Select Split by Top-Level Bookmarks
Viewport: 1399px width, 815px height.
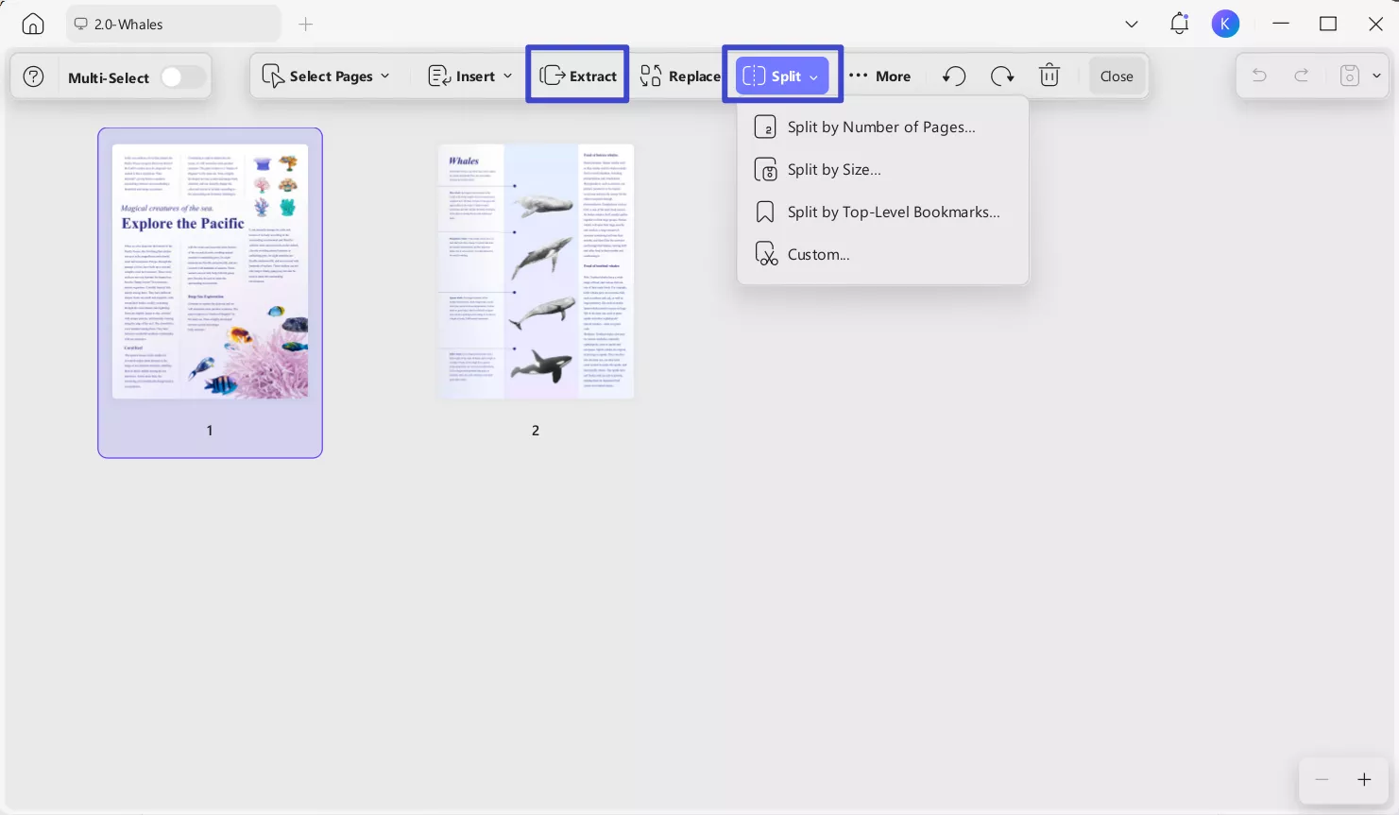(893, 212)
